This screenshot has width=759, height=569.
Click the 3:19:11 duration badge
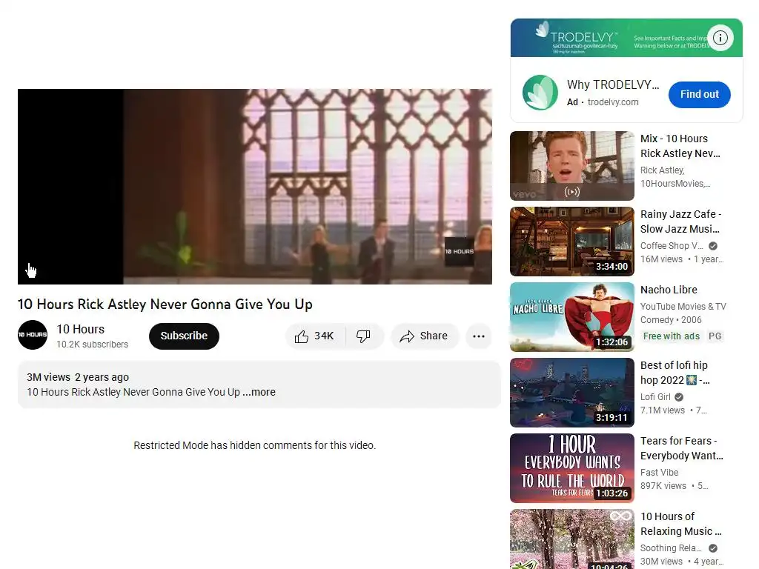pos(611,418)
